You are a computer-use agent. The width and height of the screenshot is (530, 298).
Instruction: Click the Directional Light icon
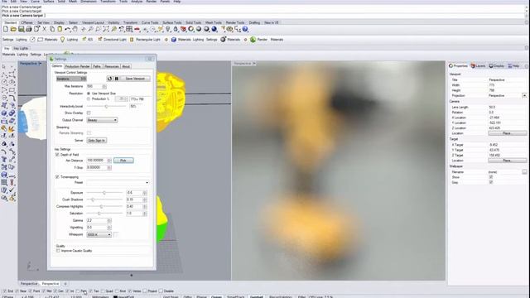pos(99,40)
